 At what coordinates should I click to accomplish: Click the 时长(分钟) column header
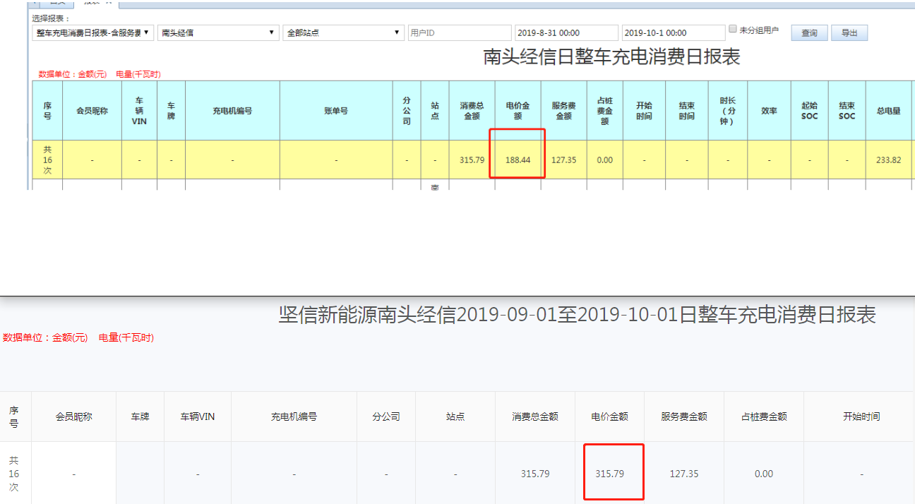728,111
